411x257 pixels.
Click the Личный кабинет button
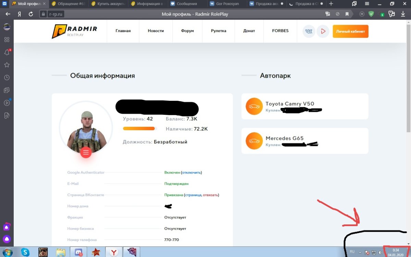click(x=350, y=31)
